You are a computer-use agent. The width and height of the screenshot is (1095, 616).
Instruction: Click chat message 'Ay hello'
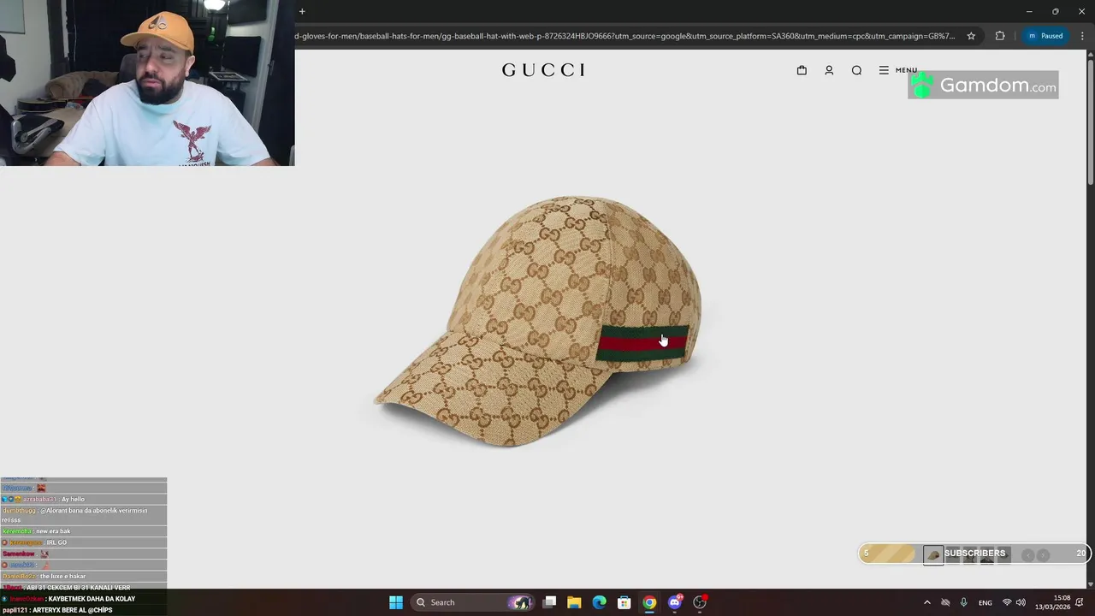point(73,499)
